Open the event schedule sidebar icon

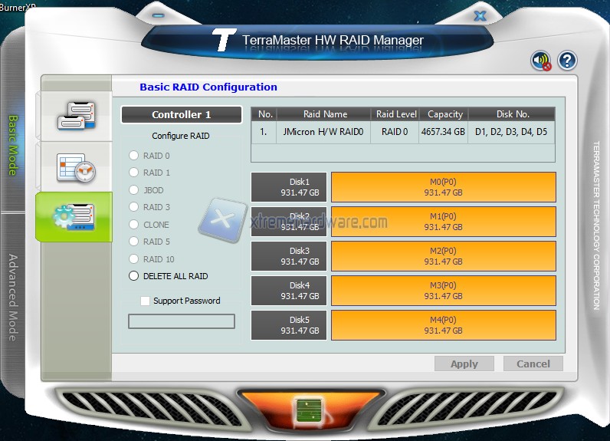75,167
